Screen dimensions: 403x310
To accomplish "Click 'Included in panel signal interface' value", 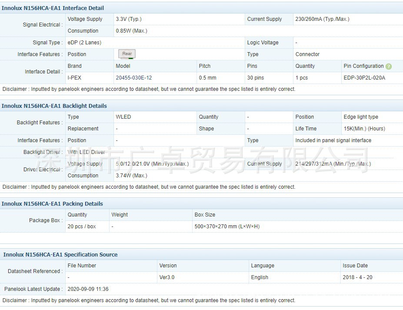I will 333,140.
